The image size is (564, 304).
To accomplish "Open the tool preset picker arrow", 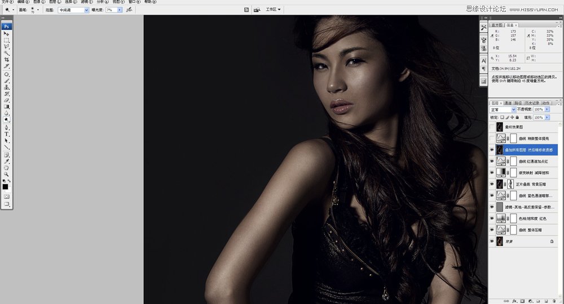I will 14,10.
